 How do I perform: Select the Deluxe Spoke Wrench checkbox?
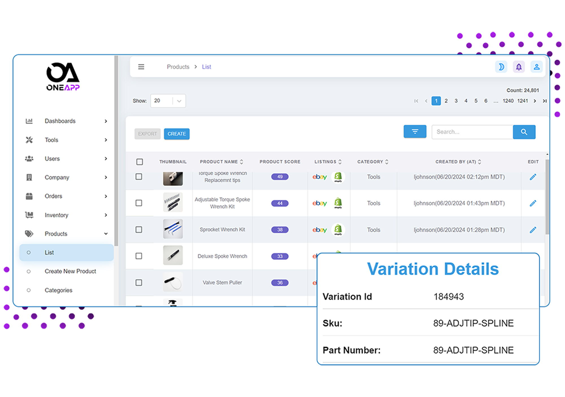[x=139, y=256]
